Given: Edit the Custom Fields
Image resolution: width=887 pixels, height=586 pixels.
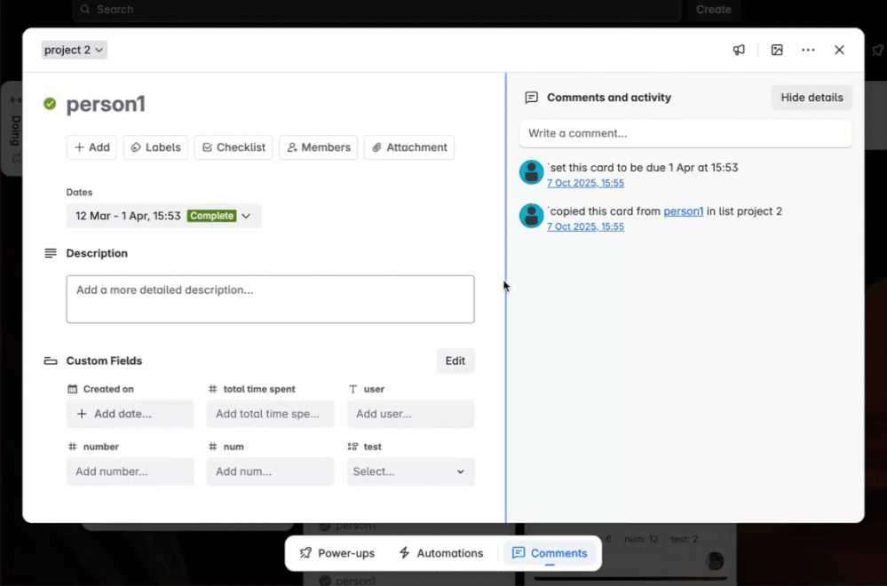Looking at the screenshot, I should pos(455,360).
